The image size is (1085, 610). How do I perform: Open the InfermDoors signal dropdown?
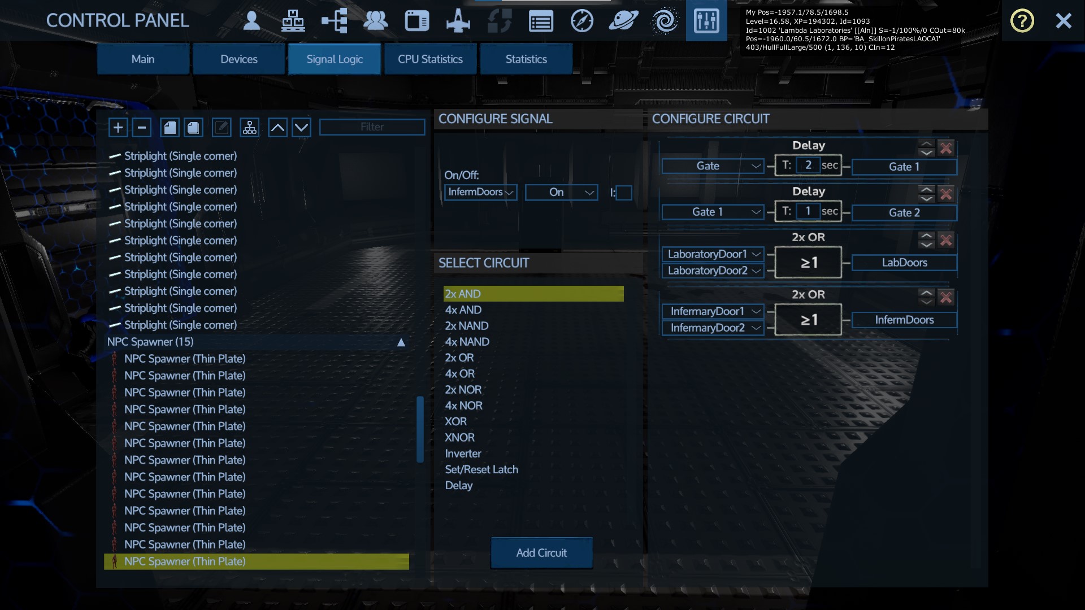point(480,193)
